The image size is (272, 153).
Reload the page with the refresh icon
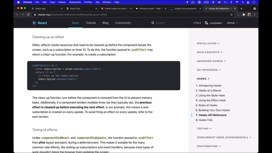(28, 15)
